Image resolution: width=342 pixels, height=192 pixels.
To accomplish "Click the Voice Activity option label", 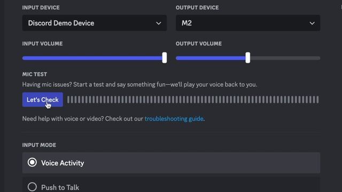I will (x=63, y=163).
